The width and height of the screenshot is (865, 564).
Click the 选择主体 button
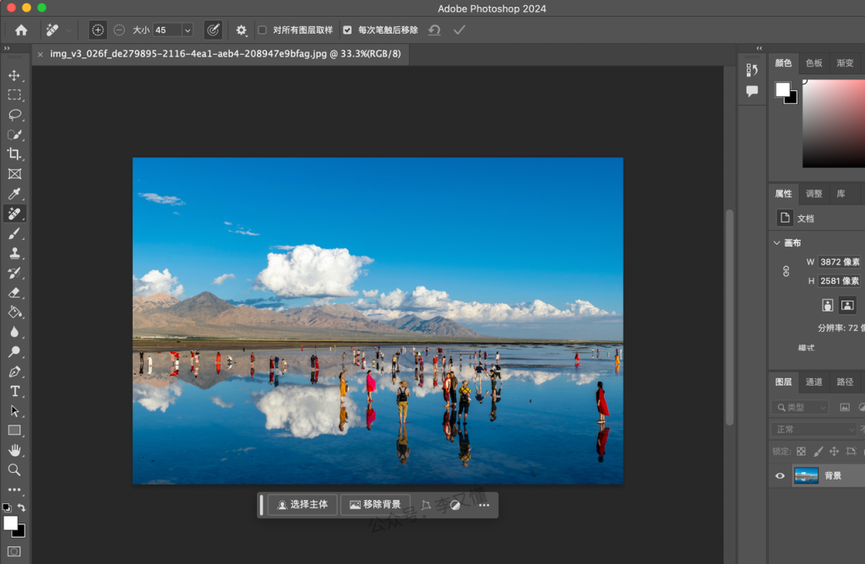tap(302, 504)
